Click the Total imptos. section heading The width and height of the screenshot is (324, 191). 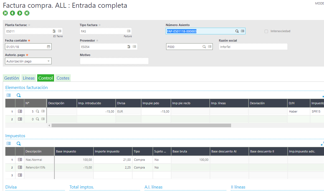pyautogui.click(x=82, y=187)
